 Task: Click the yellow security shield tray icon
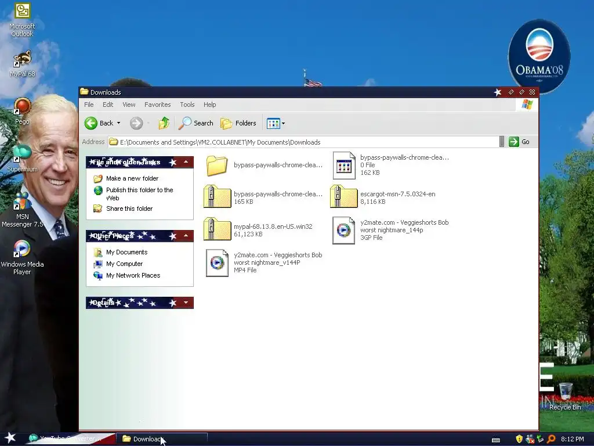coord(519,439)
